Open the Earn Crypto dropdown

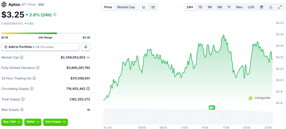click(55, 122)
